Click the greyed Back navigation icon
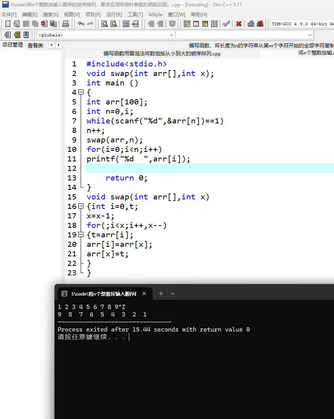The width and height of the screenshot is (334, 419). 151,24
